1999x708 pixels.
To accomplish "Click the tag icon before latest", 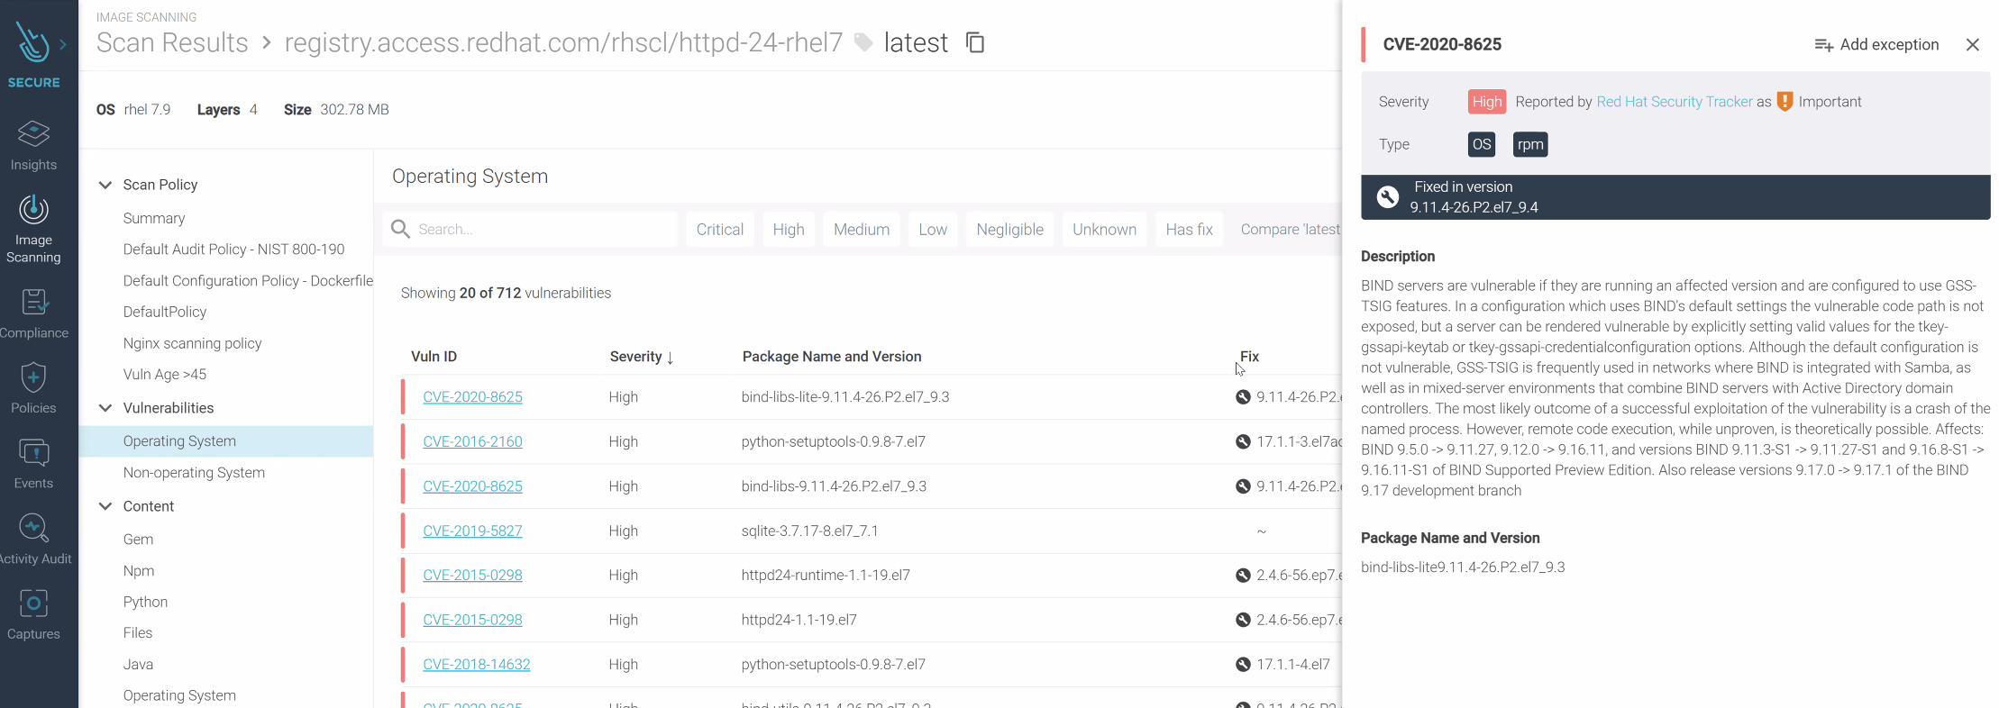I will point(863,42).
